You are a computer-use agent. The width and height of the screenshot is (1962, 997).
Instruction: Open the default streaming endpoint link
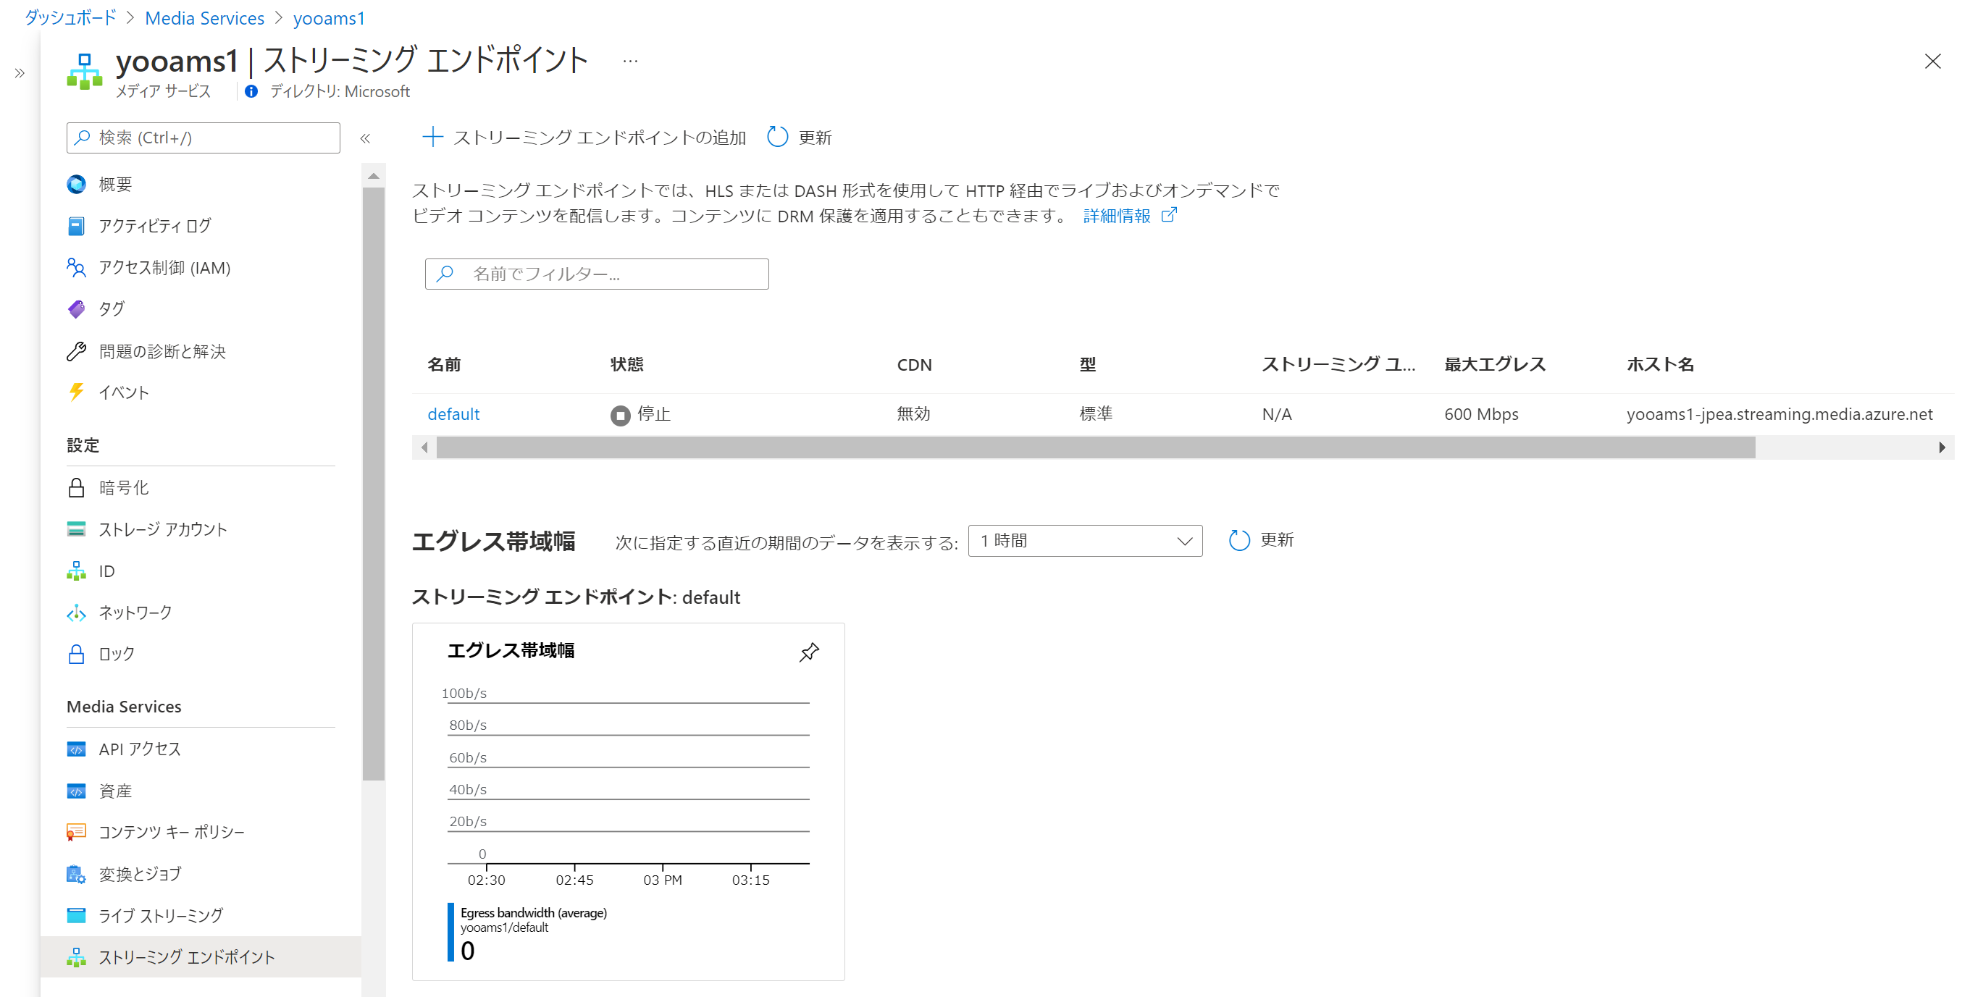click(x=453, y=414)
